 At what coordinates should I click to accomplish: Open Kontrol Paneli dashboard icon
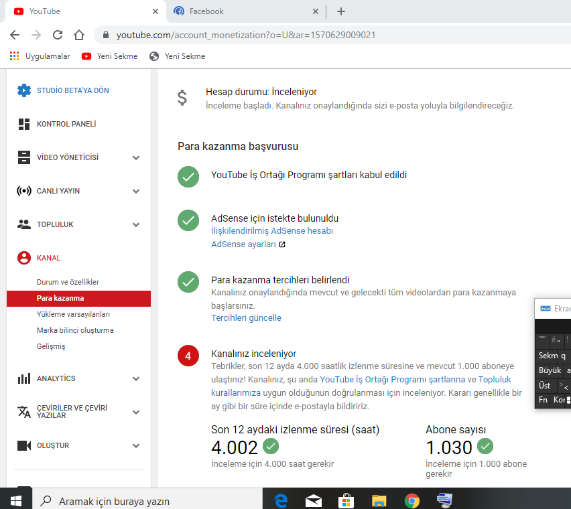coord(24,124)
